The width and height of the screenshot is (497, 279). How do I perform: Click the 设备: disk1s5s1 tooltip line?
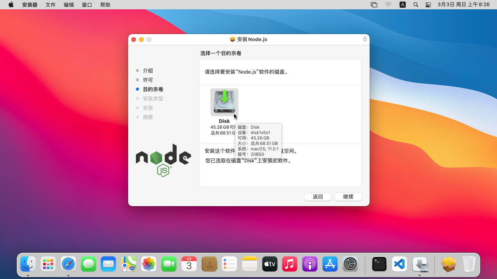click(254, 133)
